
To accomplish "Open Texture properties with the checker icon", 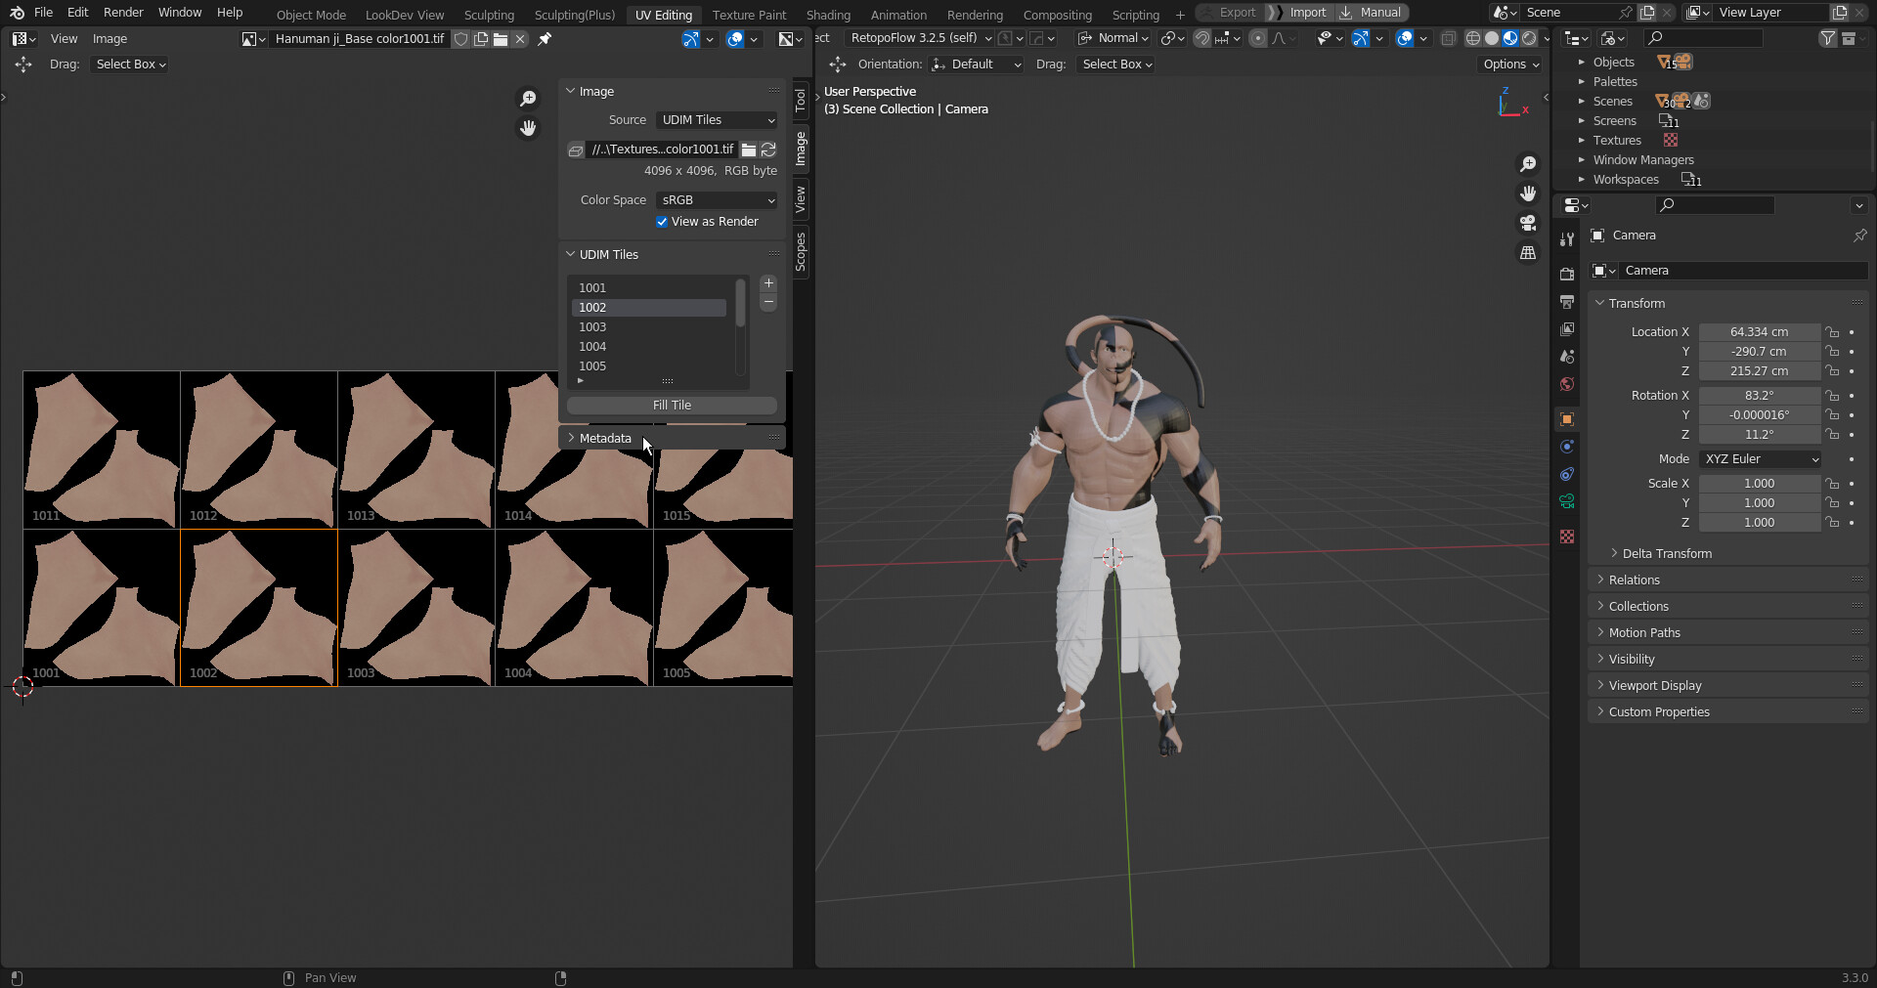I will [x=1566, y=537].
